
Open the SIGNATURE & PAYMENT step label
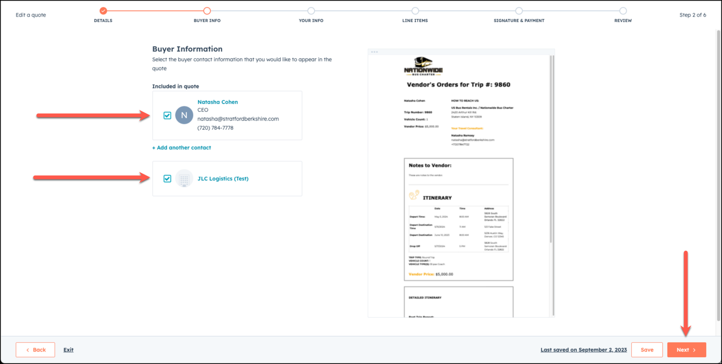pyautogui.click(x=519, y=21)
